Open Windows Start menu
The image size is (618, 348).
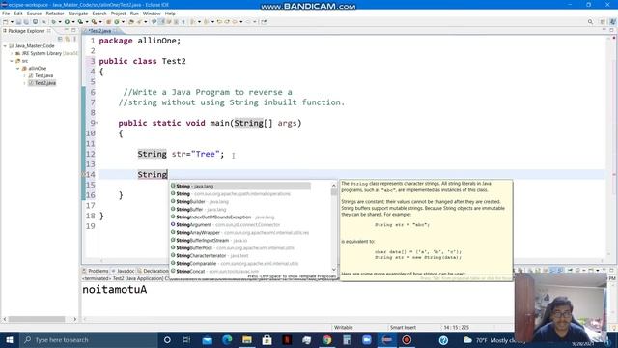pos(10,339)
